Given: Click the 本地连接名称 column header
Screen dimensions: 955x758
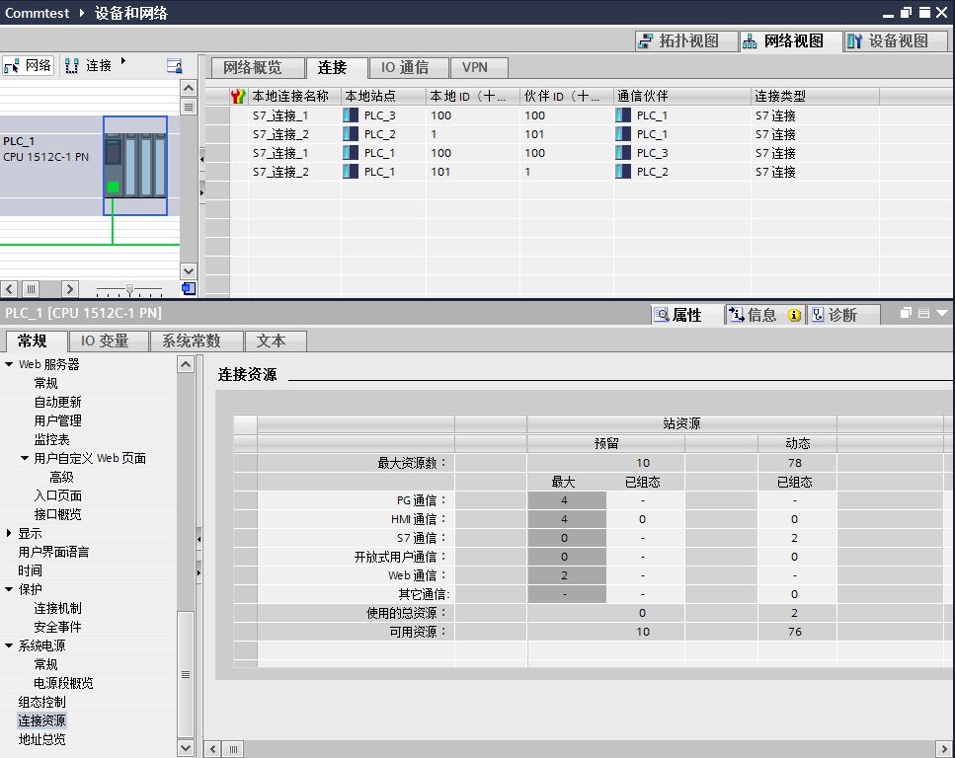Looking at the screenshot, I should click(289, 96).
